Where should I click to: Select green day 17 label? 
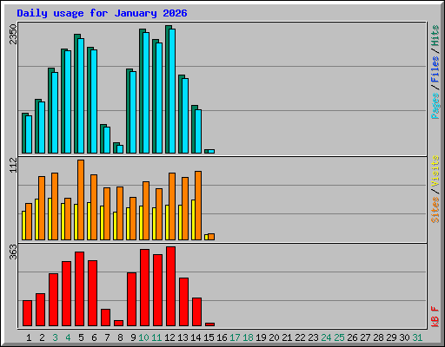tap(235, 337)
